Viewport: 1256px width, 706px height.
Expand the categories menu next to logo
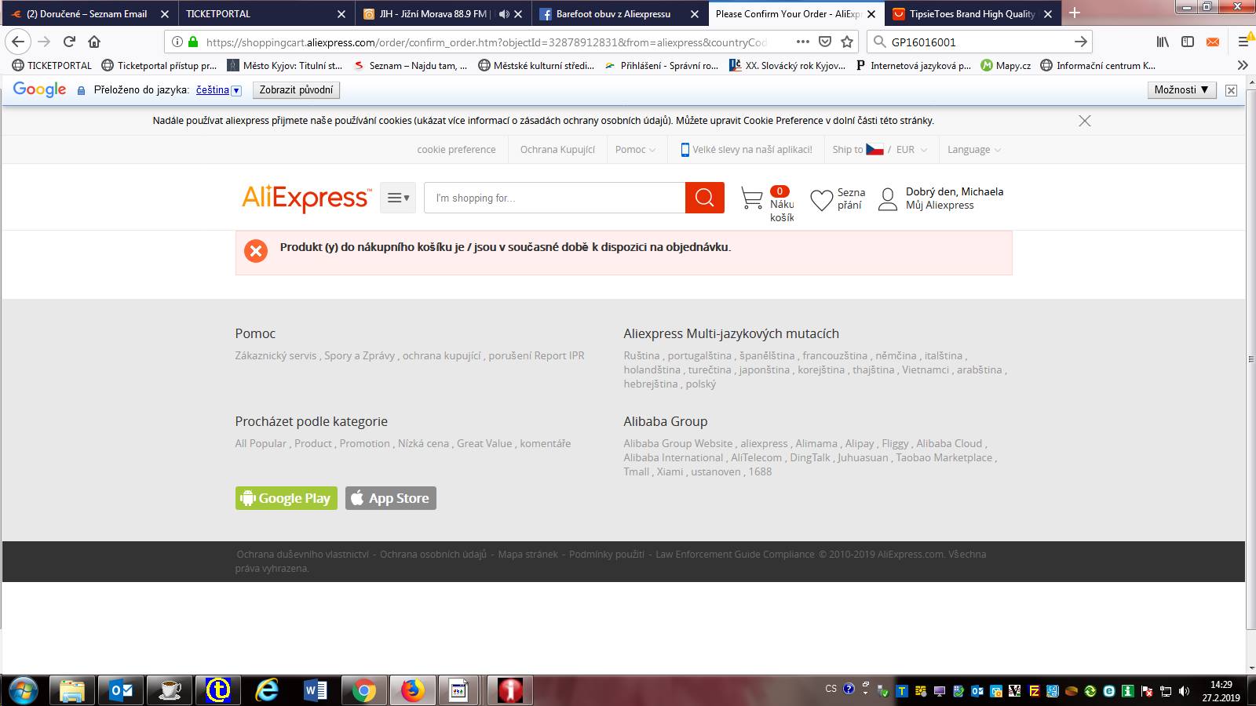pyautogui.click(x=398, y=198)
